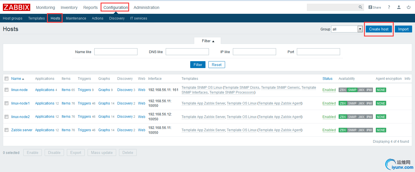
Task: Collapse the Filter panel tab
Action: [x=207, y=41]
